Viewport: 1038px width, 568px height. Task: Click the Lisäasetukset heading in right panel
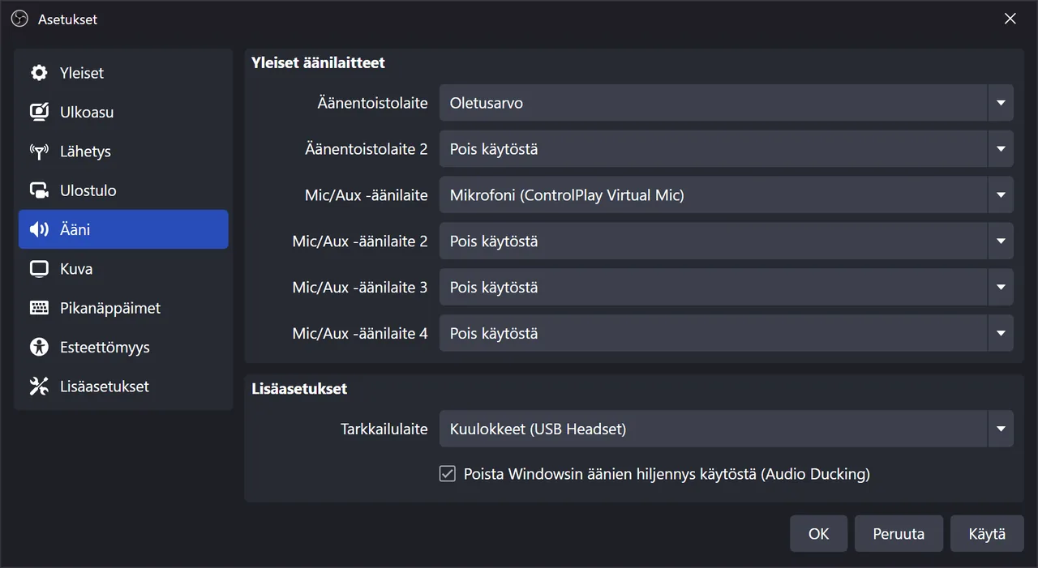pos(299,389)
